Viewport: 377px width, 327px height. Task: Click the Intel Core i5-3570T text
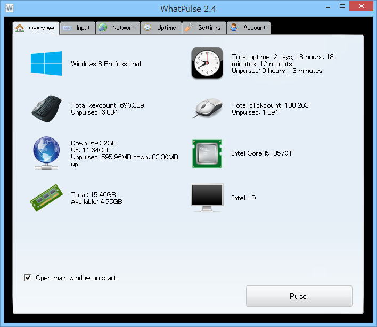click(262, 153)
